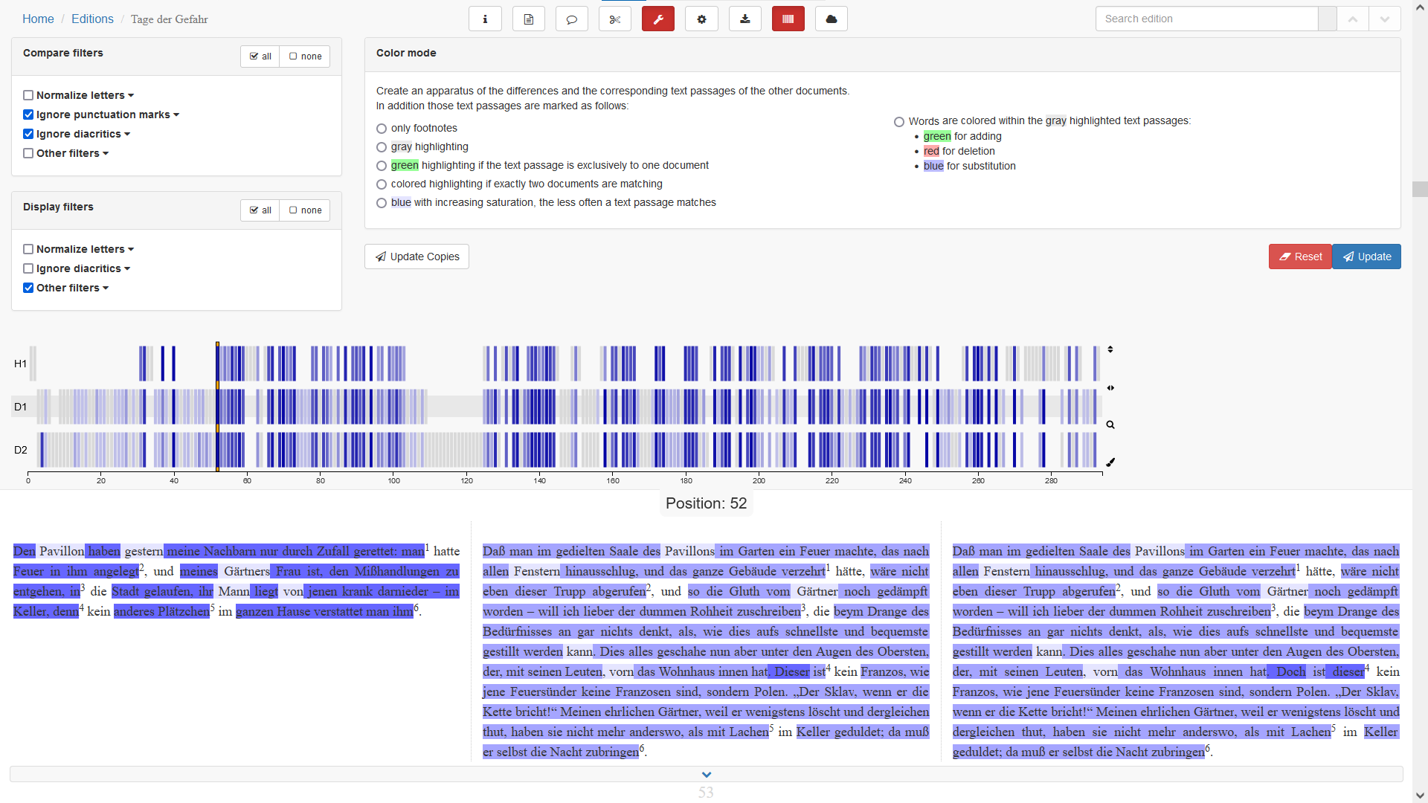Image resolution: width=1428 pixels, height=803 pixels.
Task: Open the info button in toolbar
Action: 485,19
